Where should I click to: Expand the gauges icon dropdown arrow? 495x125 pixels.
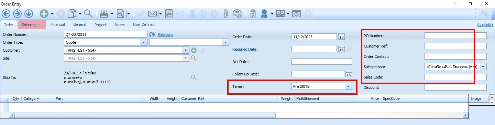(288, 14)
